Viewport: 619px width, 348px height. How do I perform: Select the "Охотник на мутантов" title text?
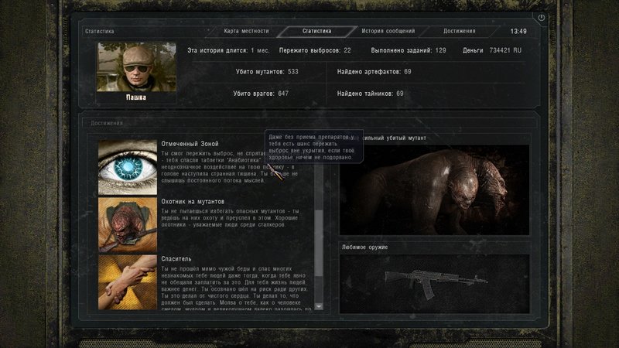193,201
